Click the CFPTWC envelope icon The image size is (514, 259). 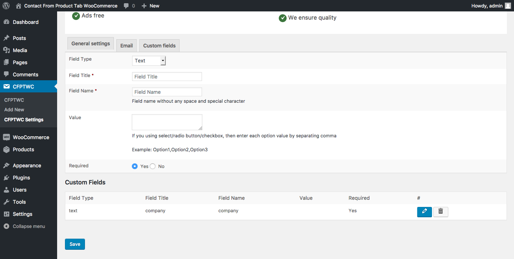pos(6,87)
